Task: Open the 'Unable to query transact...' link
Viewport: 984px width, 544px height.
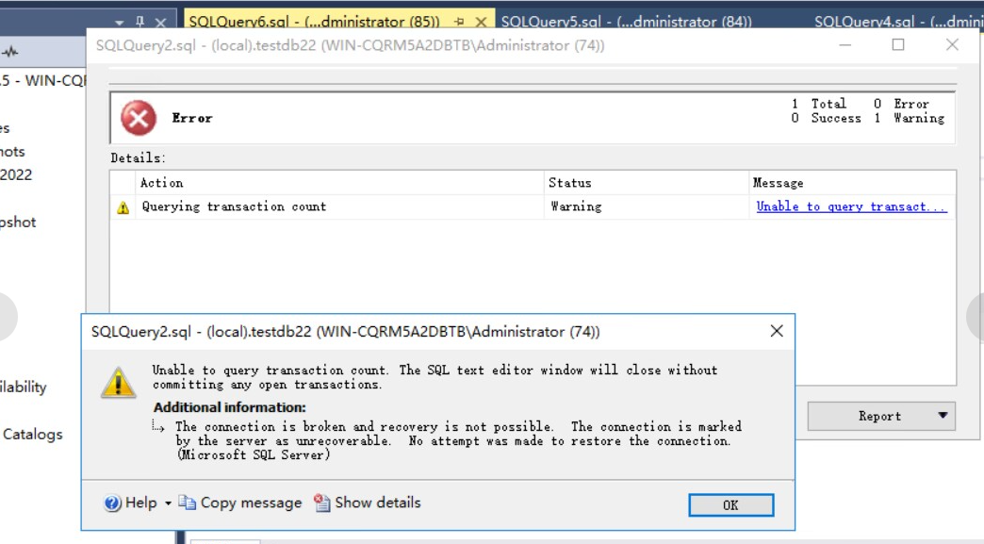Action: (851, 206)
